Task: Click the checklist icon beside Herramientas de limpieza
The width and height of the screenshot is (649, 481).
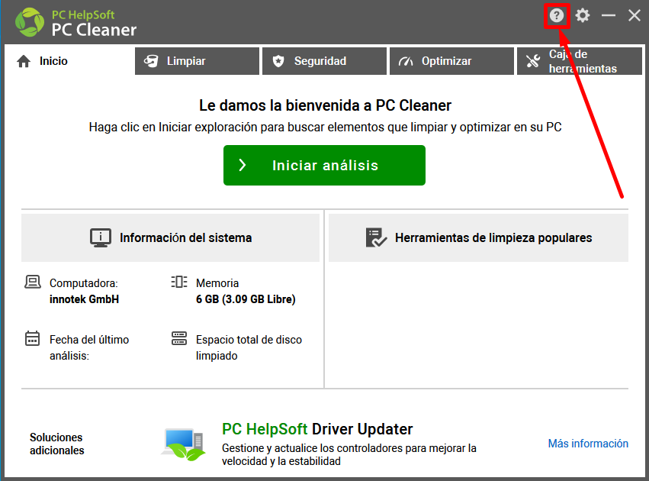Action: point(376,237)
